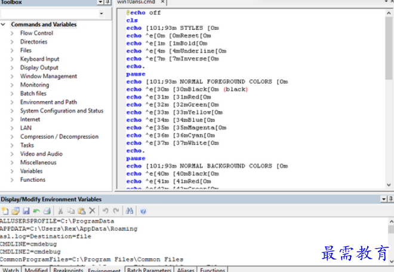The width and height of the screenshot is (394, 272).
Task: Click the CMDLINE=cmdebug variable line
Action: [x=29, y=244]
